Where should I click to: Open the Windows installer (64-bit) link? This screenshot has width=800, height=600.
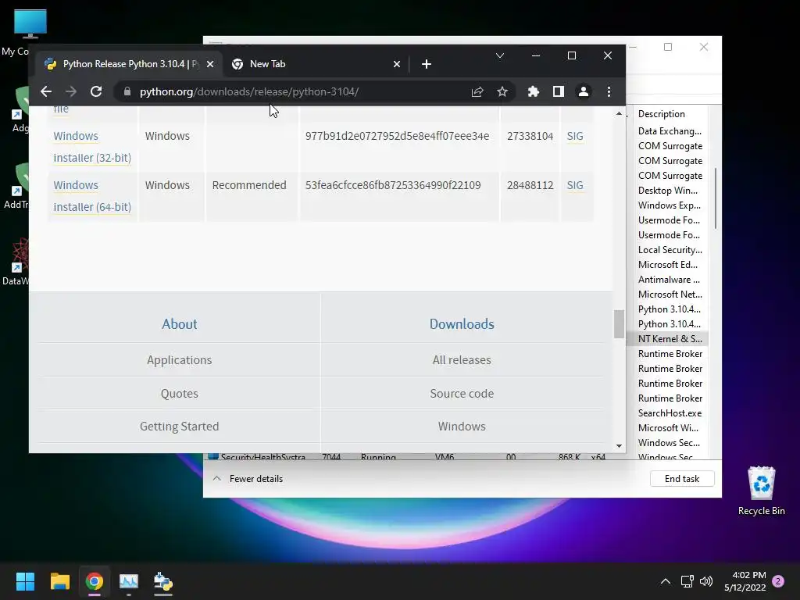pyautogui.click(x=92, y=196)
